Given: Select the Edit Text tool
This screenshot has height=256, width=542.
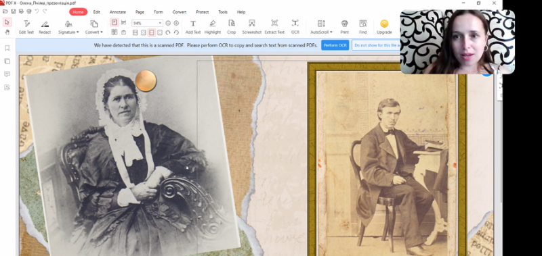Looking at the screenshot, I should click(x=26, y=27).
